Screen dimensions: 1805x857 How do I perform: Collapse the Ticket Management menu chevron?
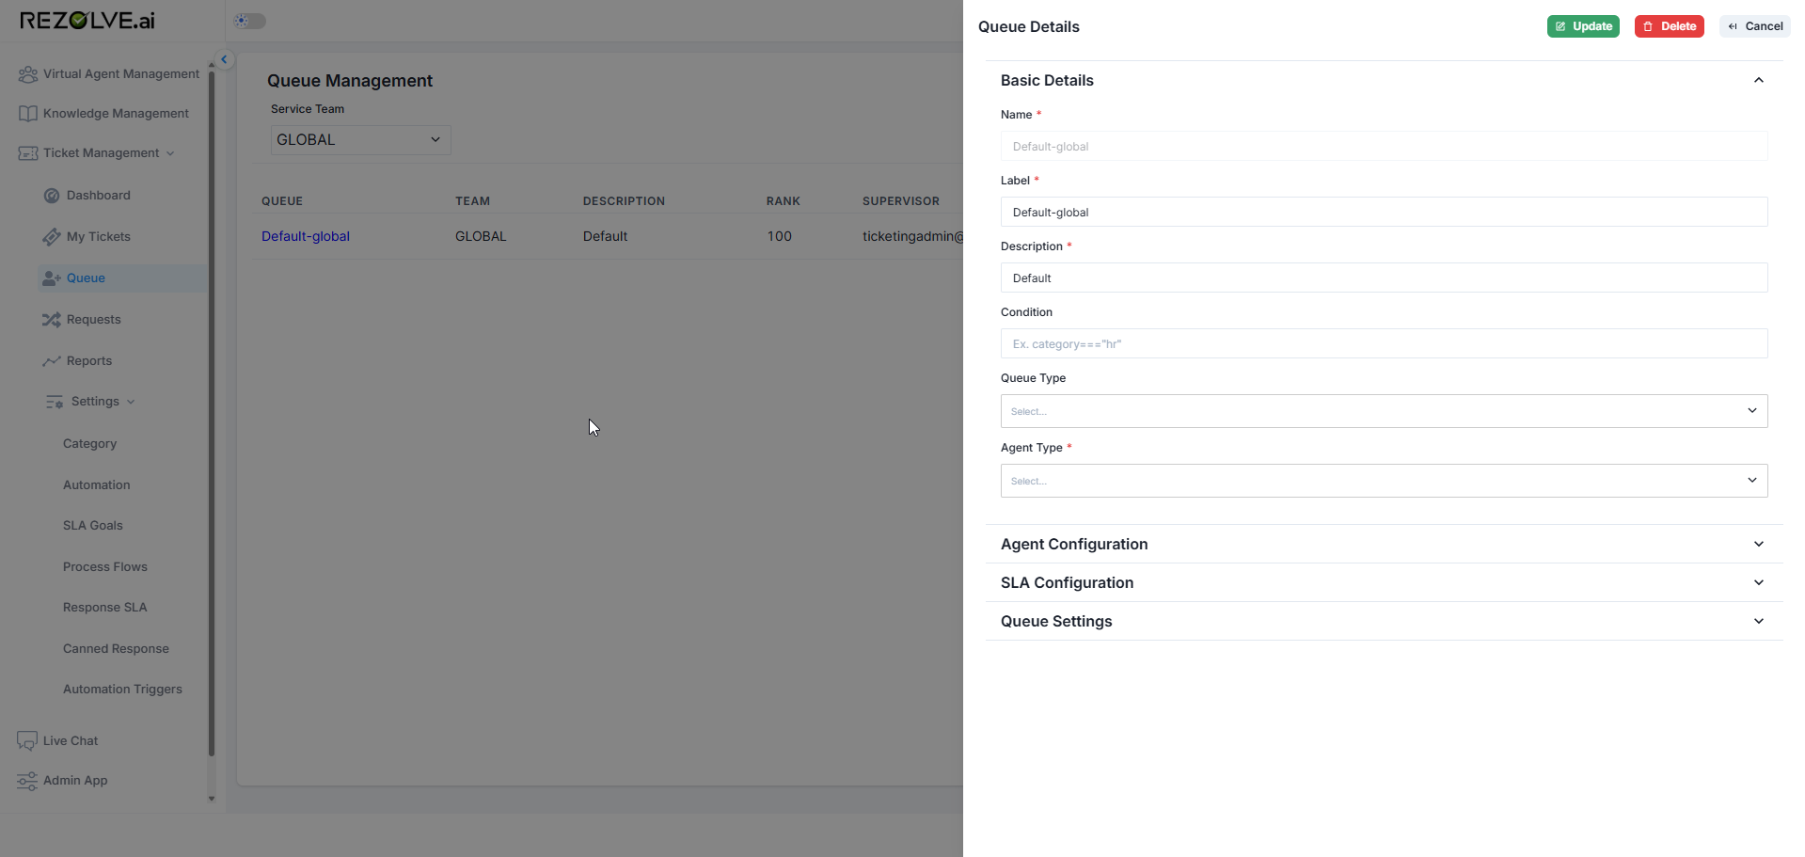[x=170, y=153]
